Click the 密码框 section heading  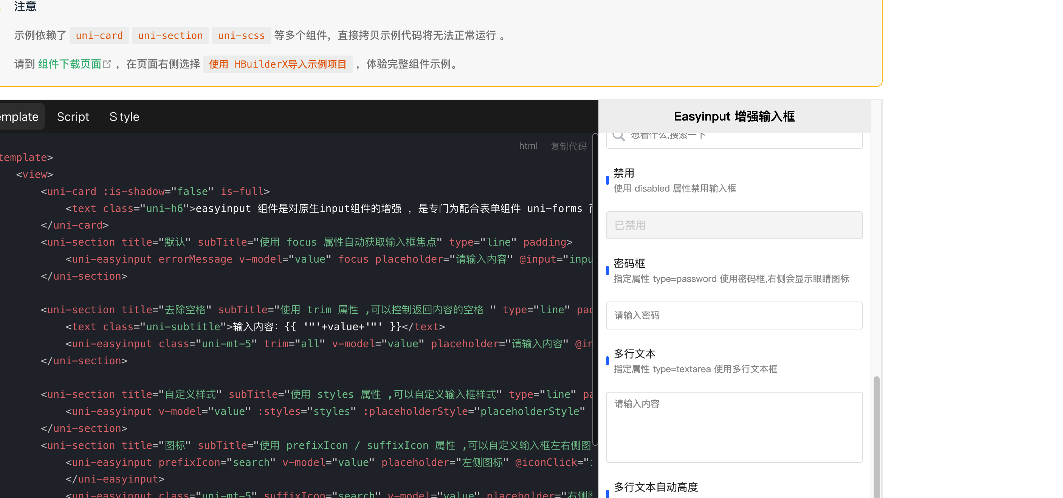click(629, 263)
